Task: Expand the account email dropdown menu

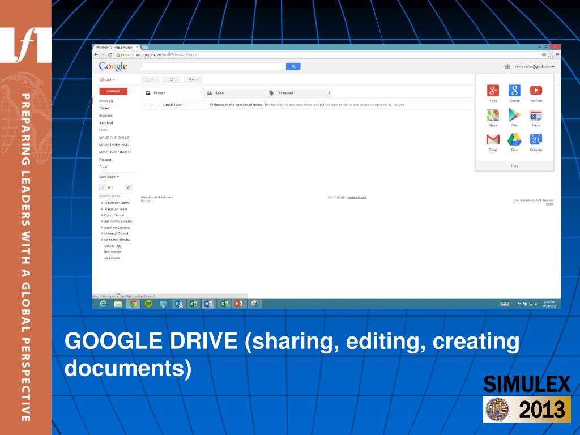Action: [x=534, y=66]
